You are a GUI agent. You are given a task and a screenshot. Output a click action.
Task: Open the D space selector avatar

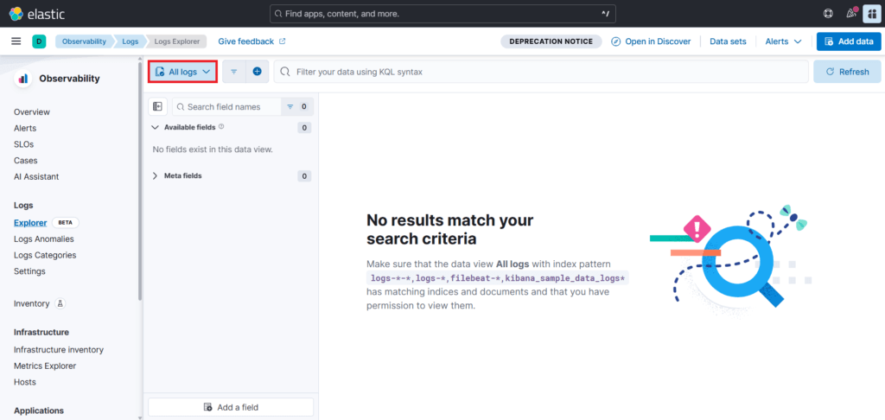point(39,41)
